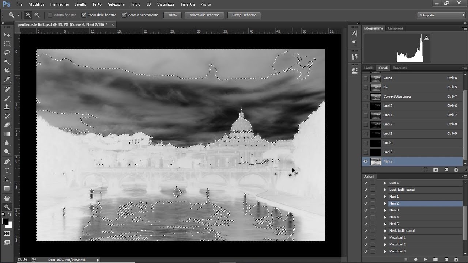Show the Curve 6 Maschera channel visibility

point(366,96)
